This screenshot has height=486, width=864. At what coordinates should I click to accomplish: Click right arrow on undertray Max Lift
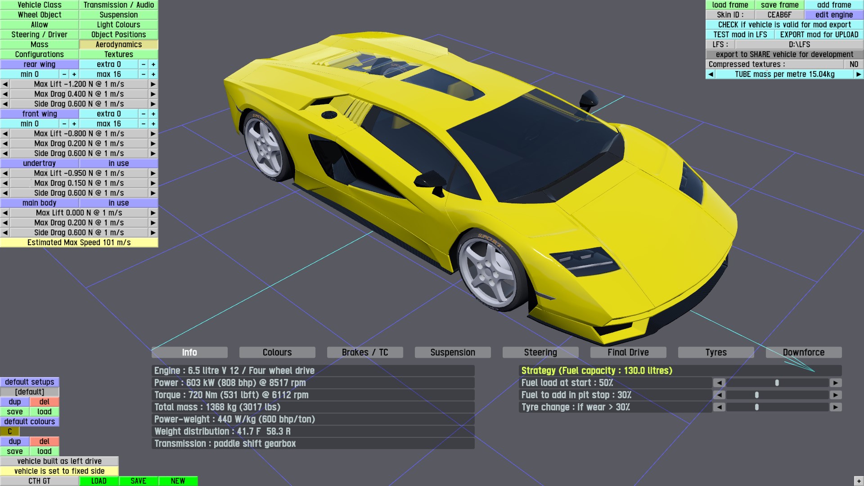point(153,173)
